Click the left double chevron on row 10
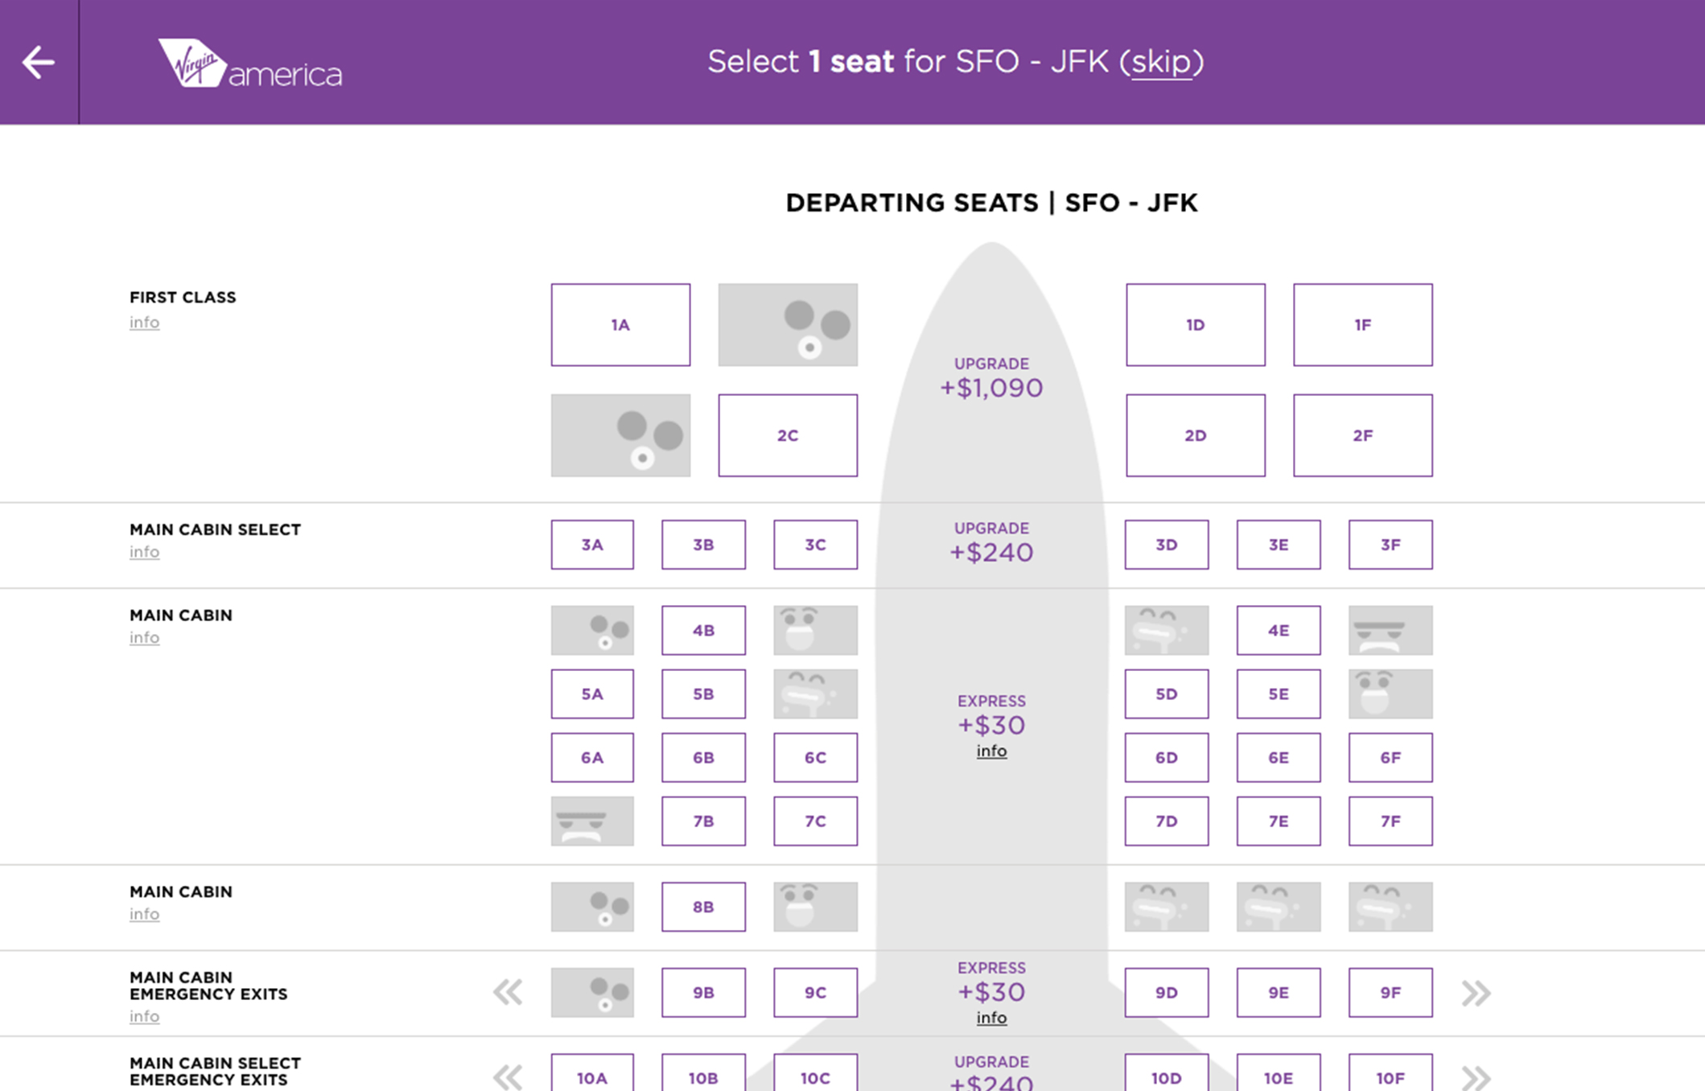Viewport: 1705px width, 1091px height. click(508, 1077)
